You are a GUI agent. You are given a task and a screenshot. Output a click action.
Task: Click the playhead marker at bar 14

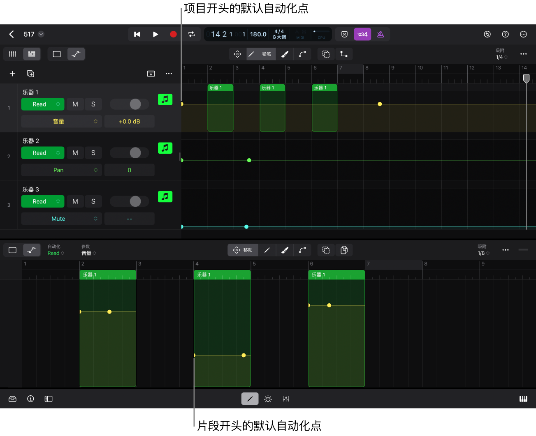pos(526,78)
